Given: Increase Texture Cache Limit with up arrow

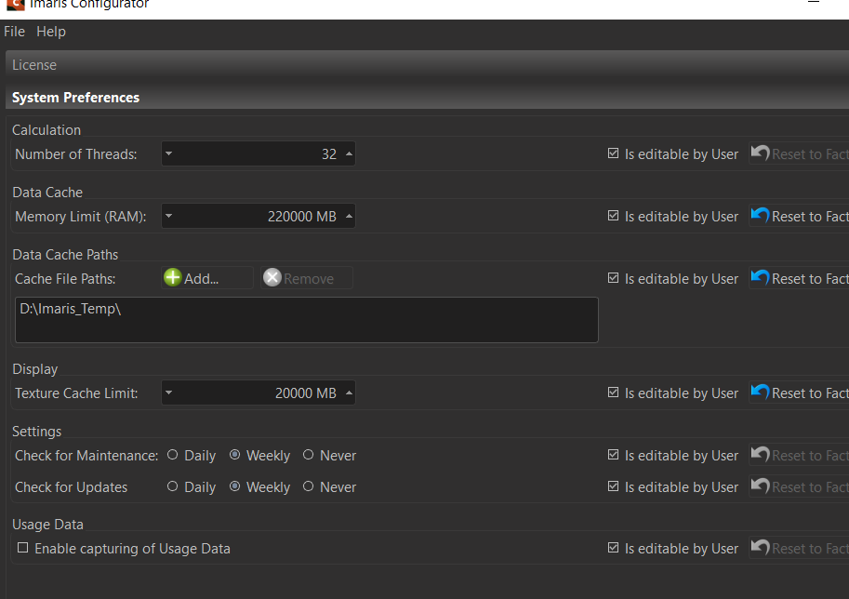Looking at the screenshot, I should coord(349,393).
